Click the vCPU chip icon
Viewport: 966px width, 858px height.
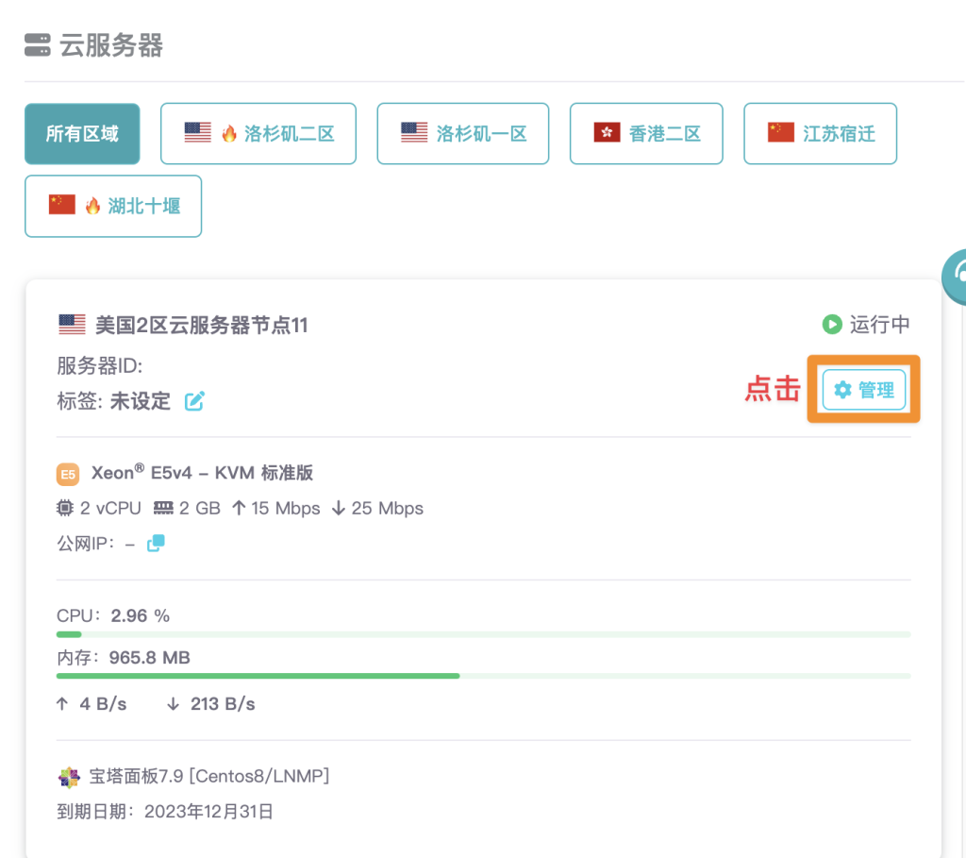65,508
